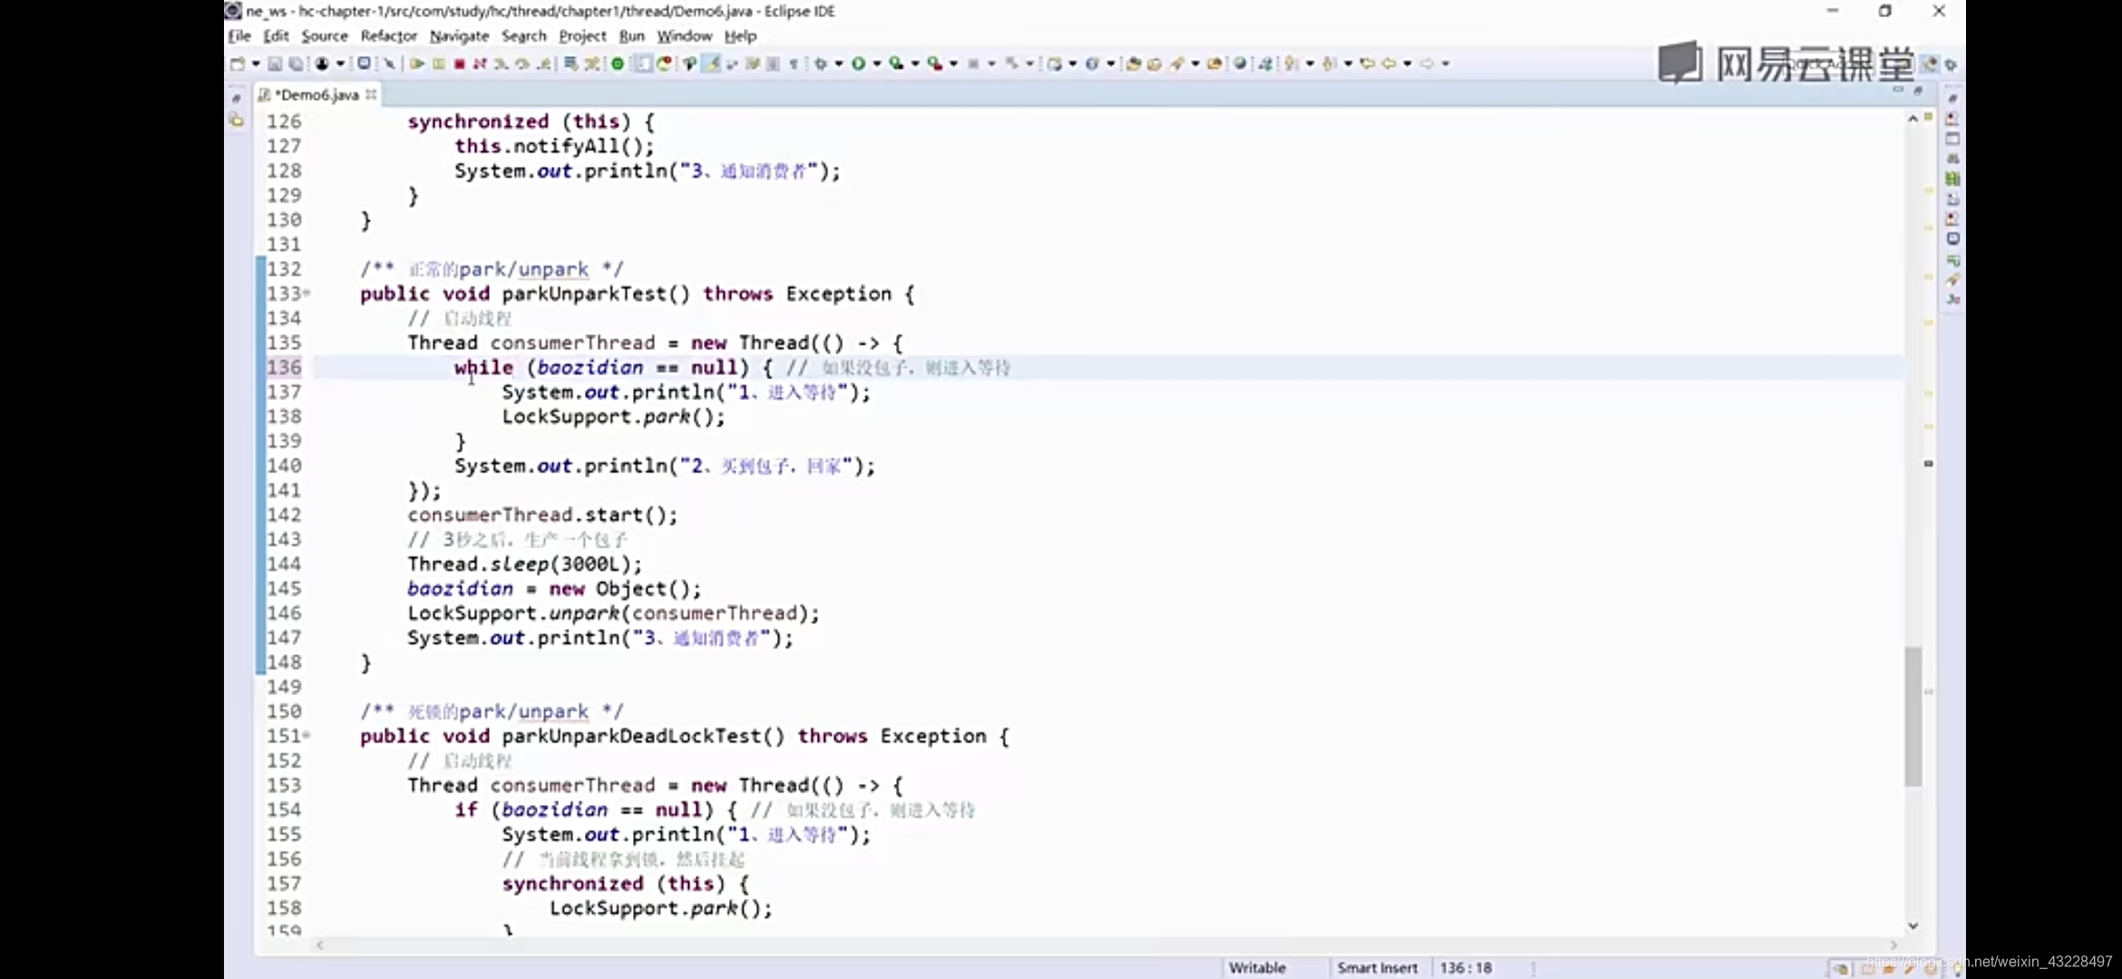Collapse the parkUnparkTest method fold marker

click(307, 293)
